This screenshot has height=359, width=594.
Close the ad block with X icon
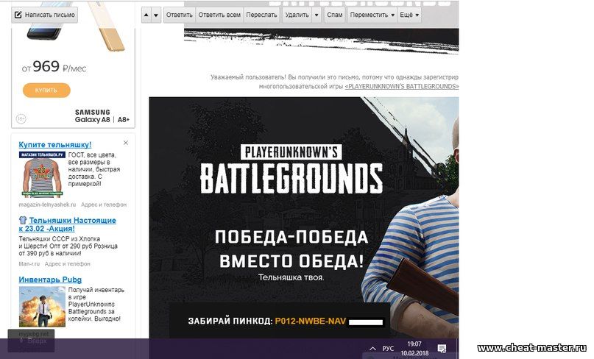(126, 143)
